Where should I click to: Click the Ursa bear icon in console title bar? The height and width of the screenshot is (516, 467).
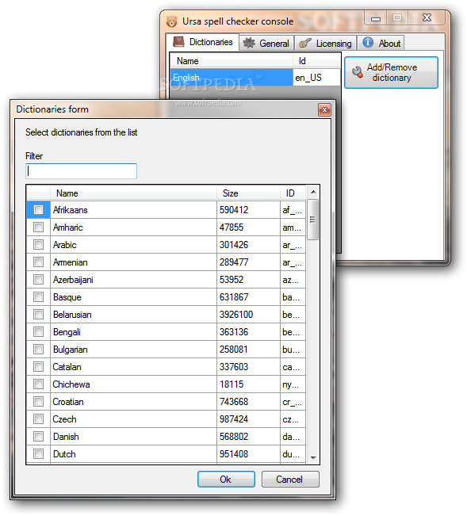coord(171,21)
